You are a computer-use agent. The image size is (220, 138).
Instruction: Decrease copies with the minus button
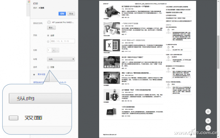pos(57,50)
